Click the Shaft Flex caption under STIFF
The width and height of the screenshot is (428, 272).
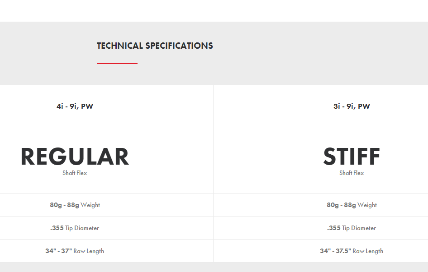pyautogui.click(x=352, y=173)
